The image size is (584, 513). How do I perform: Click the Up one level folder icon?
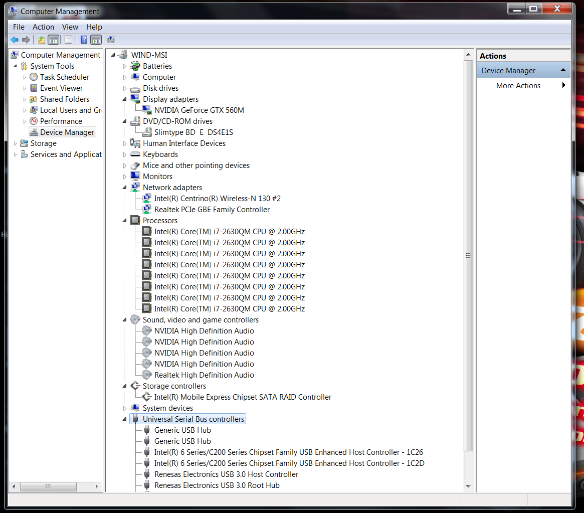(x=41, y=40)
